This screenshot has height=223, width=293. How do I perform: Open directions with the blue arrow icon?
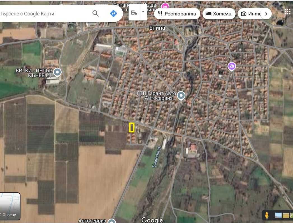(113, 13)
